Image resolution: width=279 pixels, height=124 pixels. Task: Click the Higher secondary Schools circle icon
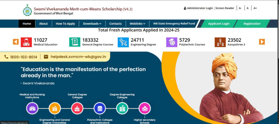[145, 108]
